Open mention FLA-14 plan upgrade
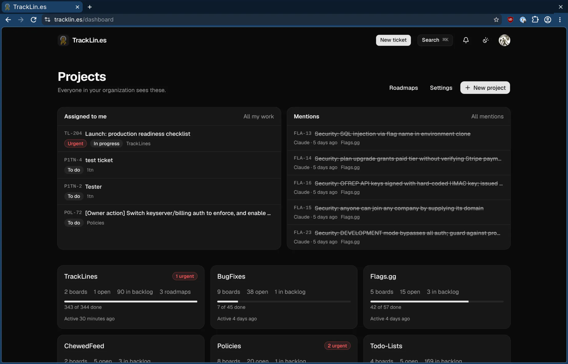Screen dimensions: 568x364 coord(399,162)
